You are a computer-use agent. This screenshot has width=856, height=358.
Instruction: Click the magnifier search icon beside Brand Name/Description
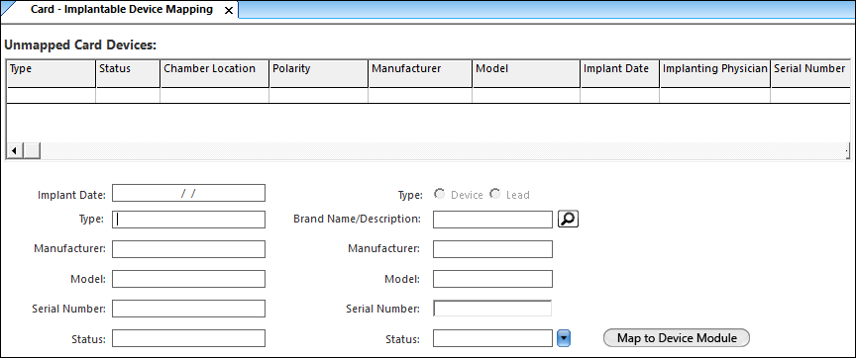[568, 219]
